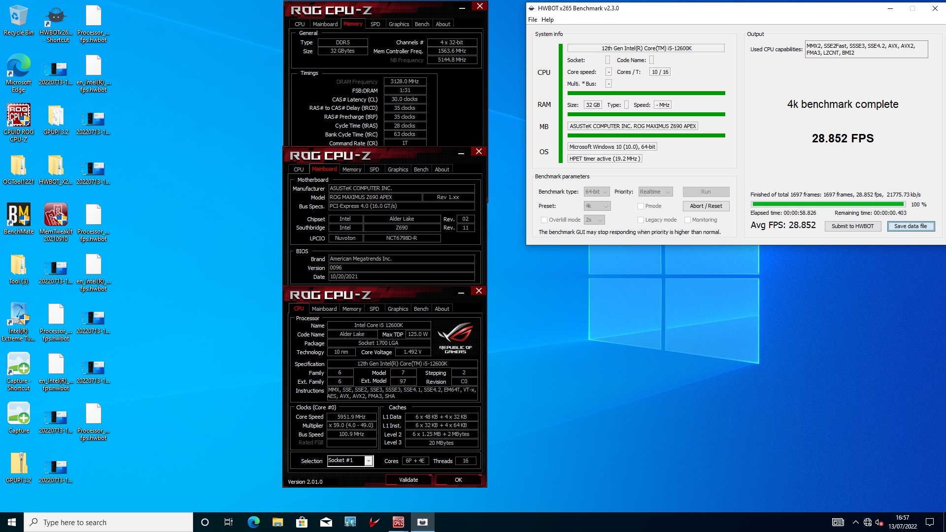Open the Capture desktop icon
This screenshot has width=946, height=532.
(18, 418)
